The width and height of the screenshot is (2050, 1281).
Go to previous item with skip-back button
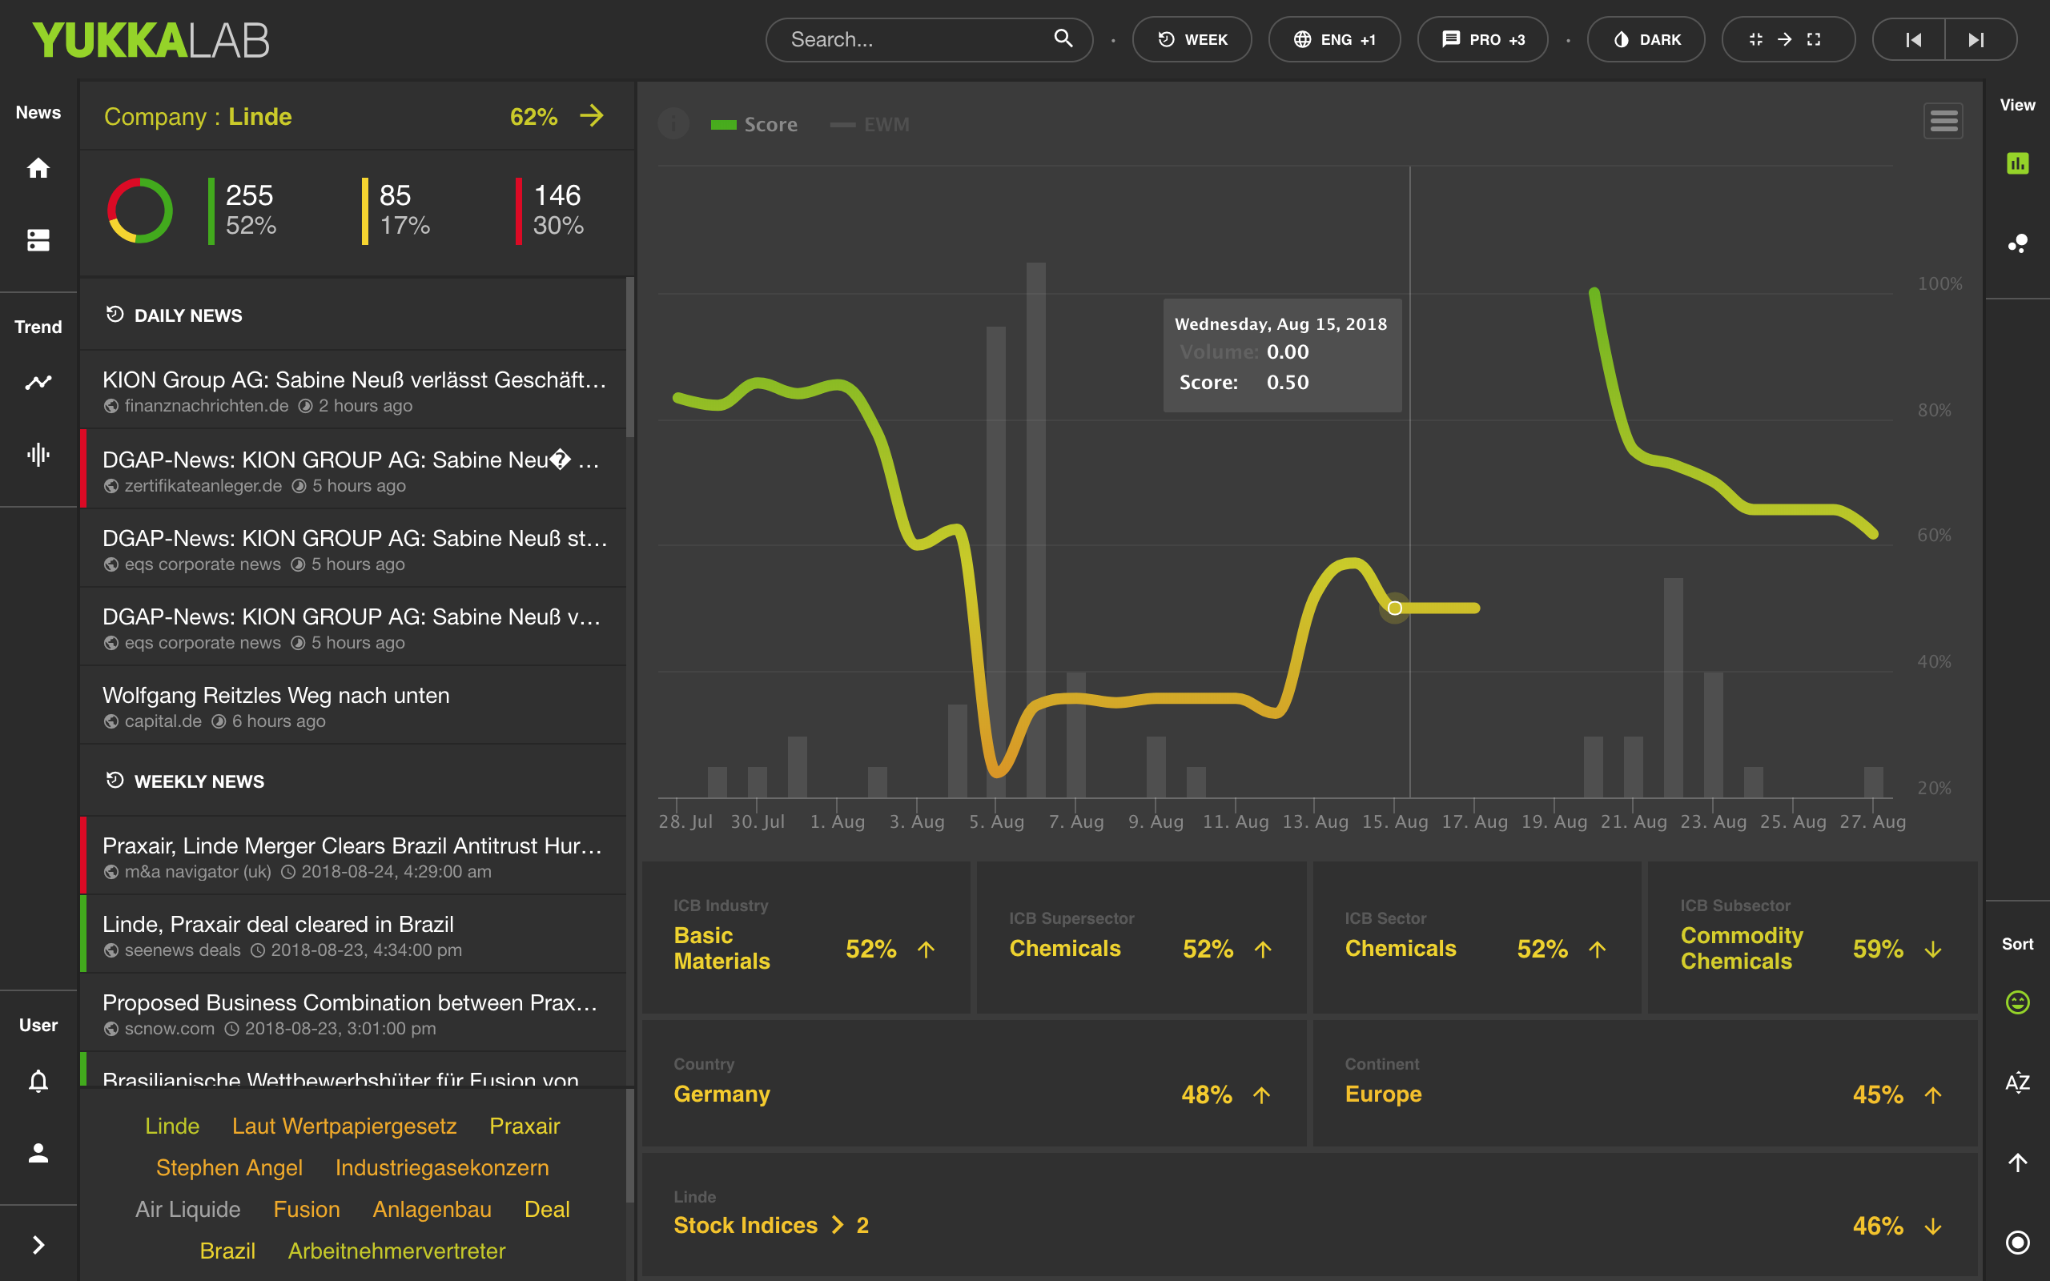click(x=1913, y=40)
